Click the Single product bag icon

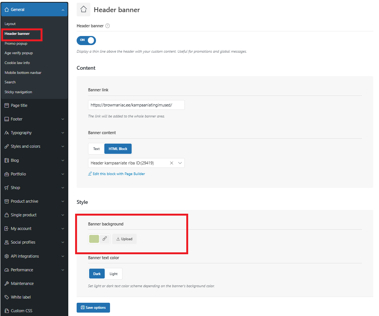tap(7, 215)
